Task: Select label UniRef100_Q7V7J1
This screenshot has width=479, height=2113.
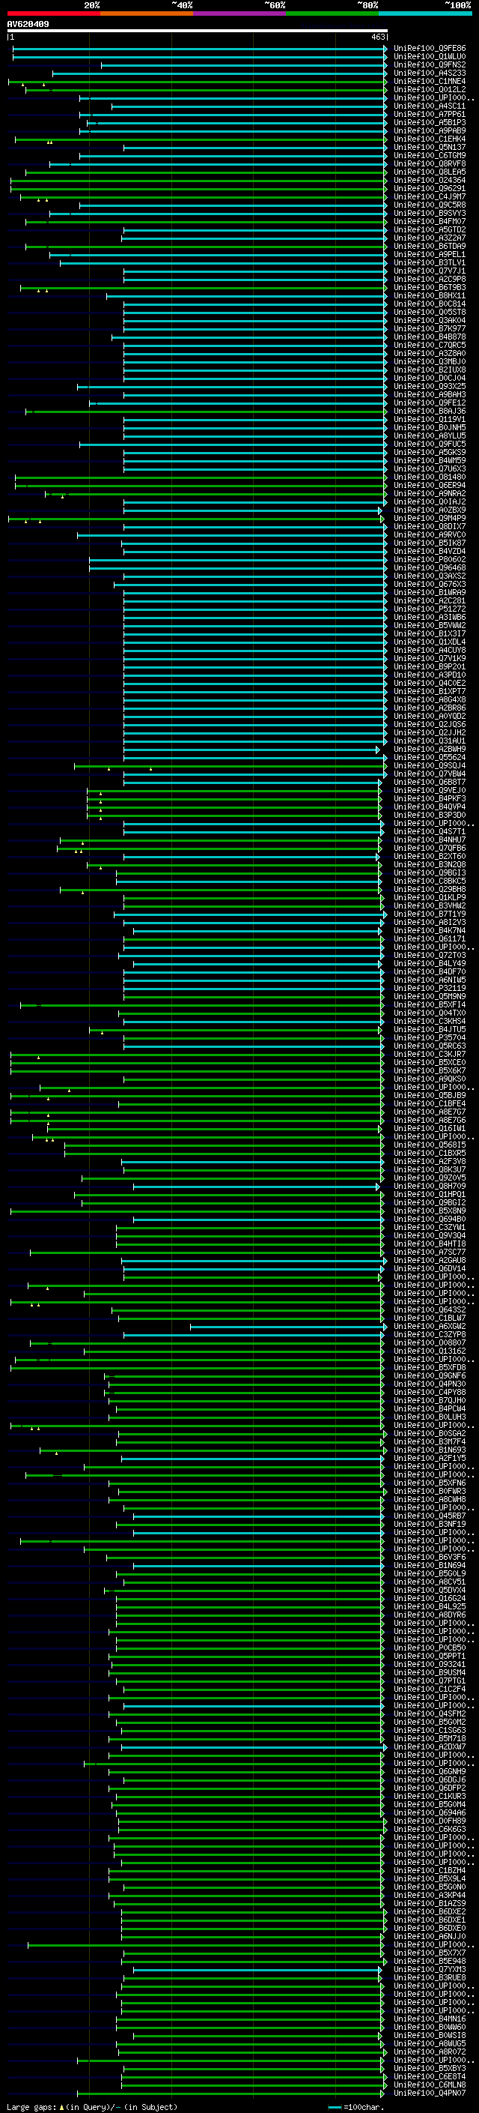Action: click(x=429, y=271)
